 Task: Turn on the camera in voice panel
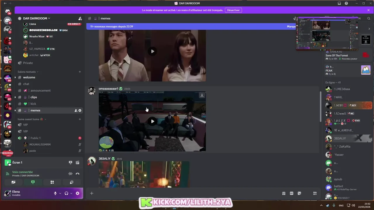point(13,182)
